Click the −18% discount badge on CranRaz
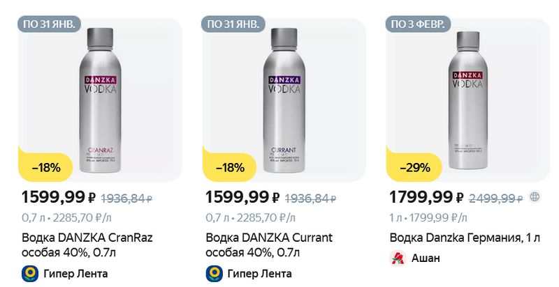Viewport: 559px width, 287px height. point(46,167)
